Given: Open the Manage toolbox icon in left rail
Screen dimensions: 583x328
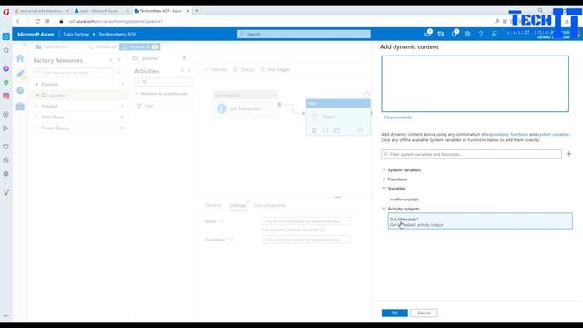Looking at the screenshot, I should pyautogui.click(x=20, y=107).
